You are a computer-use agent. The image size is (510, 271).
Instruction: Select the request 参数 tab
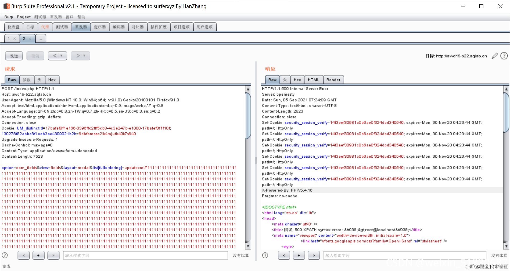(27, 80)
